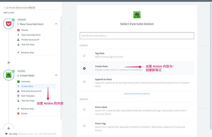Click the Search Evernote Actions field

coord(137,36)
